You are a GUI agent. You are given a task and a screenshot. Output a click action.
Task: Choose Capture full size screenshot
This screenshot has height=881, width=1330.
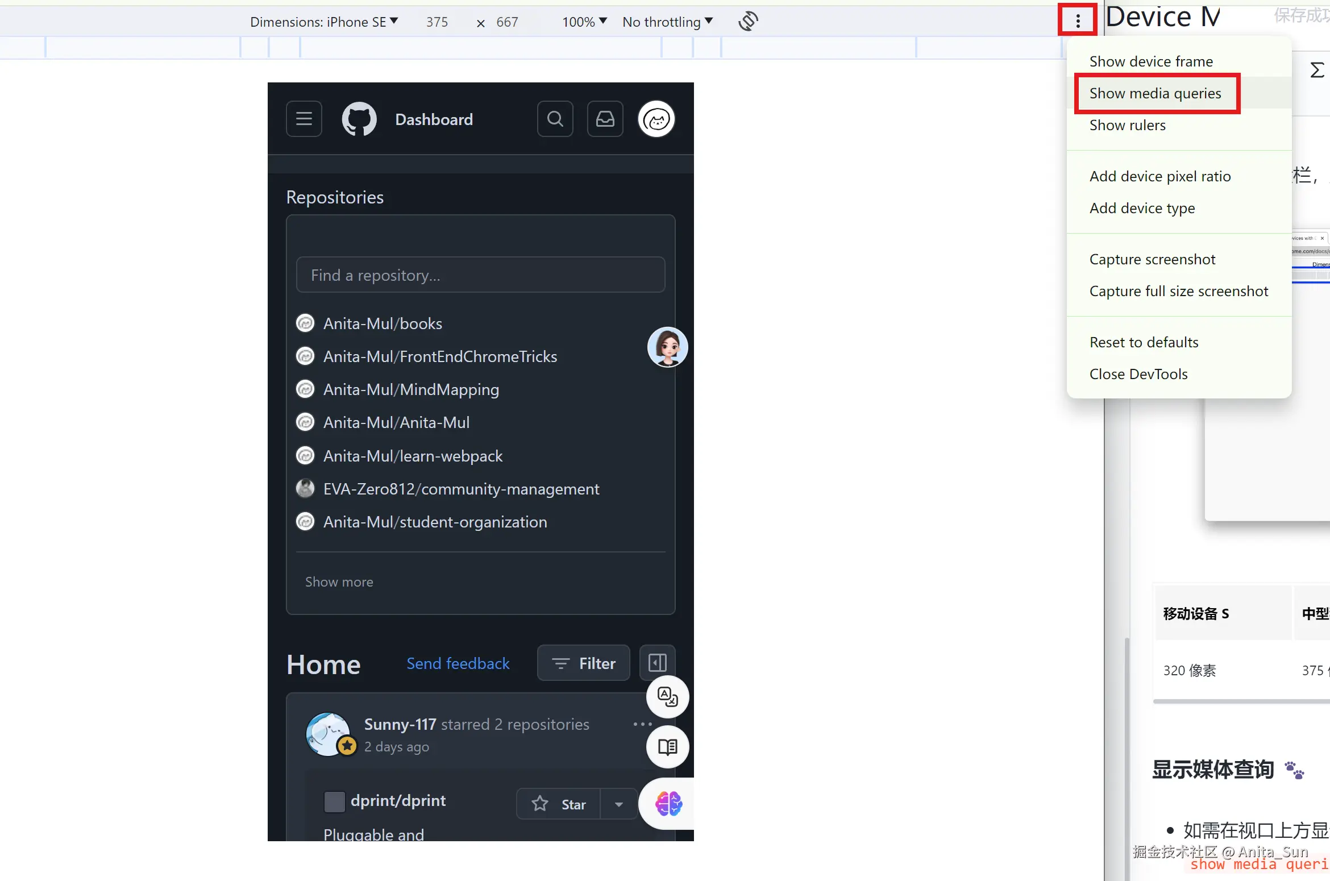1178,291
